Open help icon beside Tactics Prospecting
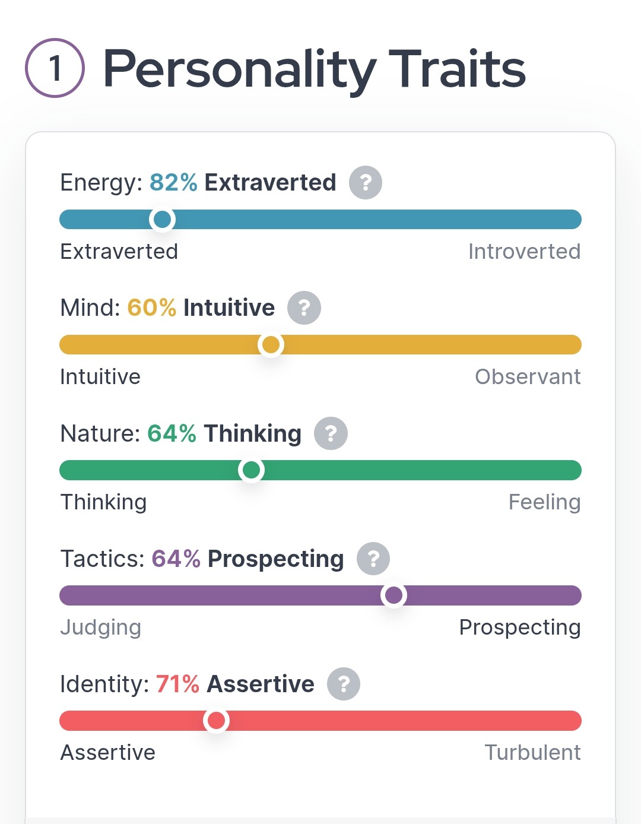Viewport: 641px width, 824px height. [x=373, y=559]
